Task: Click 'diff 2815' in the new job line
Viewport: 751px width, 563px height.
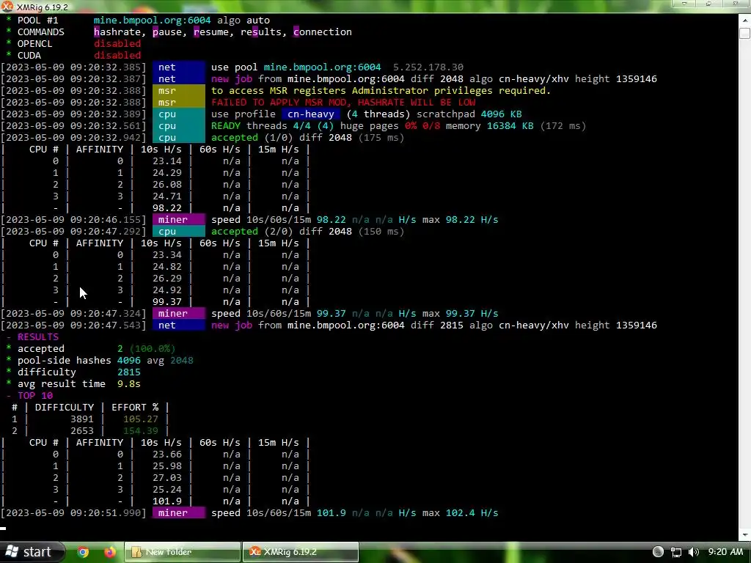Action: pos(437,325)
